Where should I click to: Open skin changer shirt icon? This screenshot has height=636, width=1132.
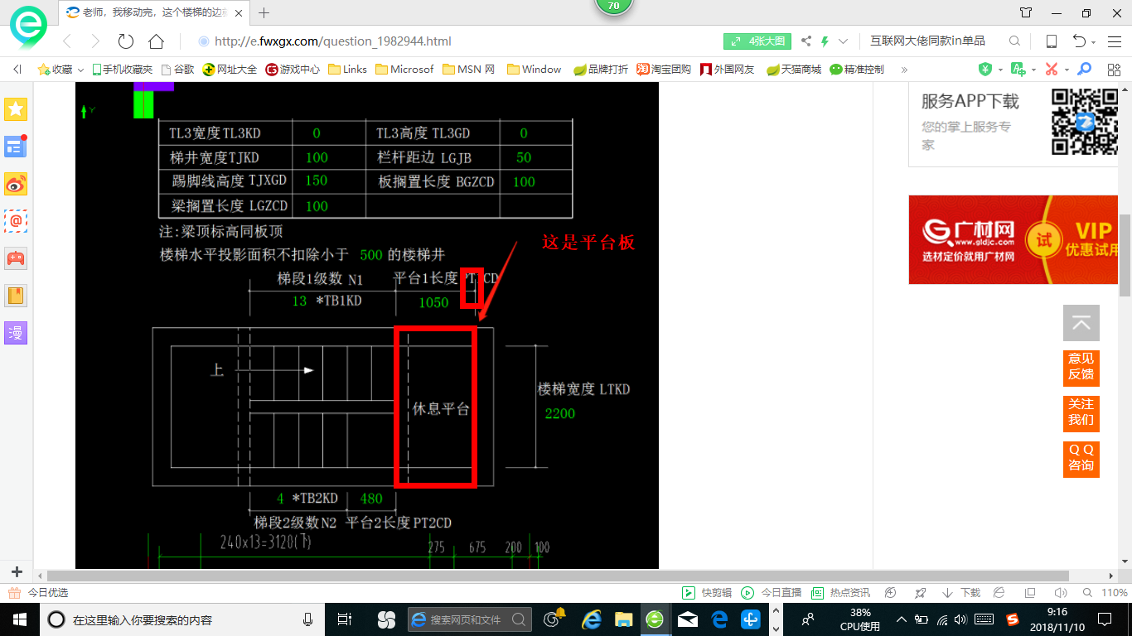(1026, 13)
